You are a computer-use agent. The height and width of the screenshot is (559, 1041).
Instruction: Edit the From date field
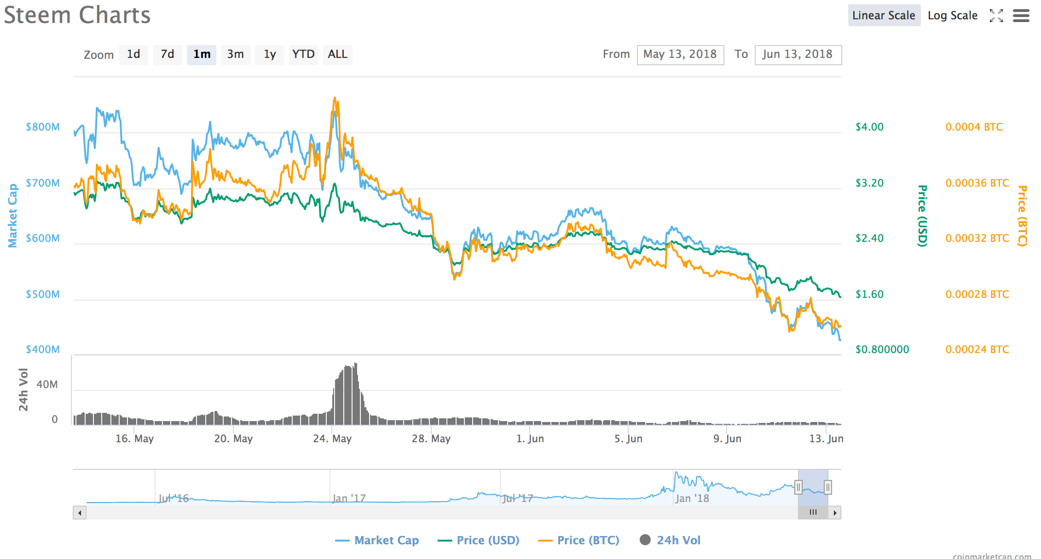tap(680, 55)
